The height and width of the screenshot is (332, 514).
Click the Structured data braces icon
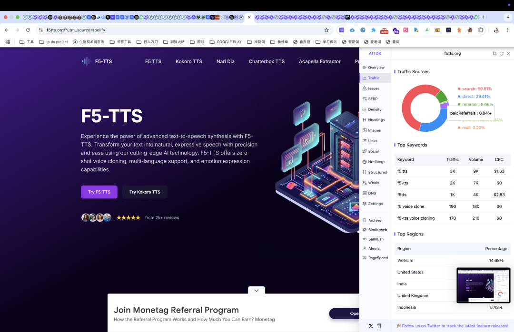[365, 172]
